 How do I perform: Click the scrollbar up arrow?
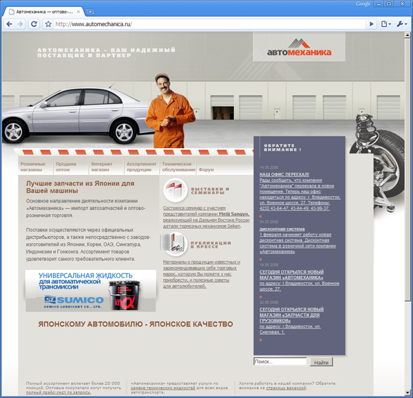407,34
